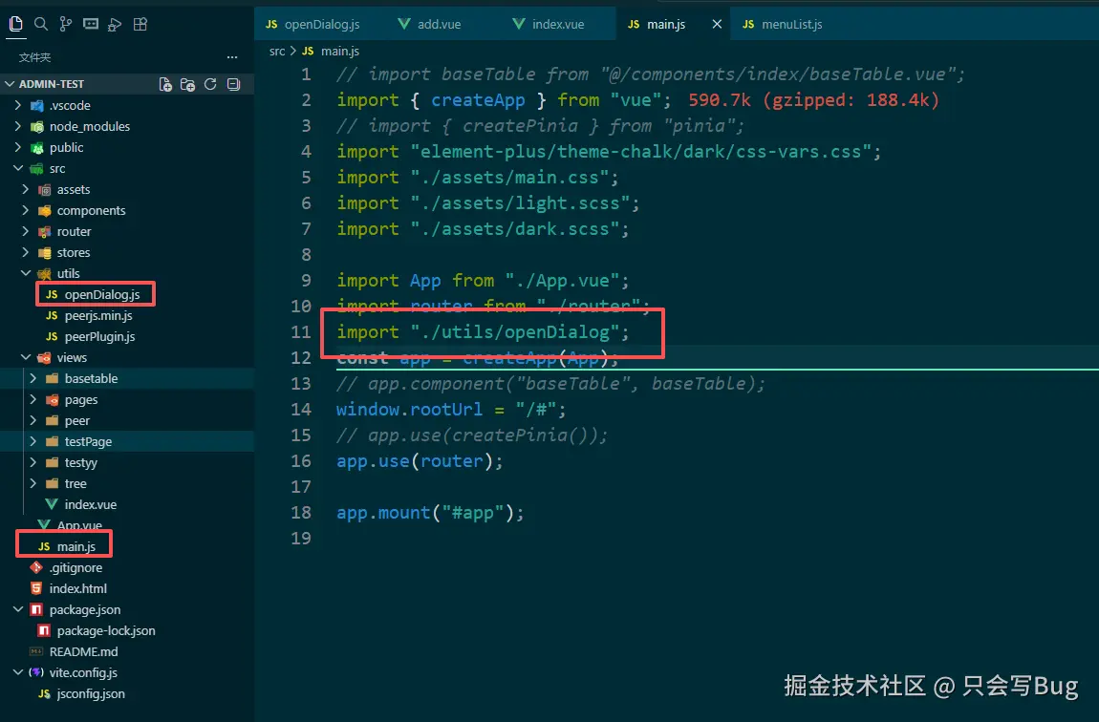Close the main.js editor tab
Image resolution: width=1099 pixels, height=722 pixels.
pos(717,24)
